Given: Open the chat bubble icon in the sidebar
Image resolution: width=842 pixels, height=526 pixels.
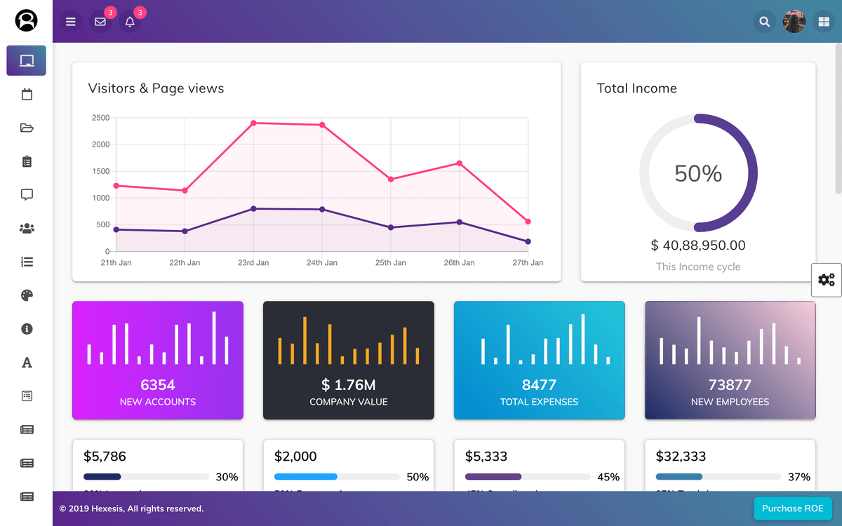Looking at the screenshot, I should (x=27, y=195).
